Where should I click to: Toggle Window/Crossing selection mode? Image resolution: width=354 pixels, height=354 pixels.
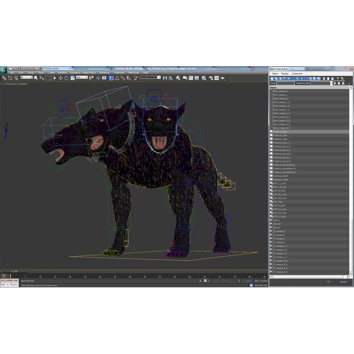pyautogui.click(x=53, y=78)
